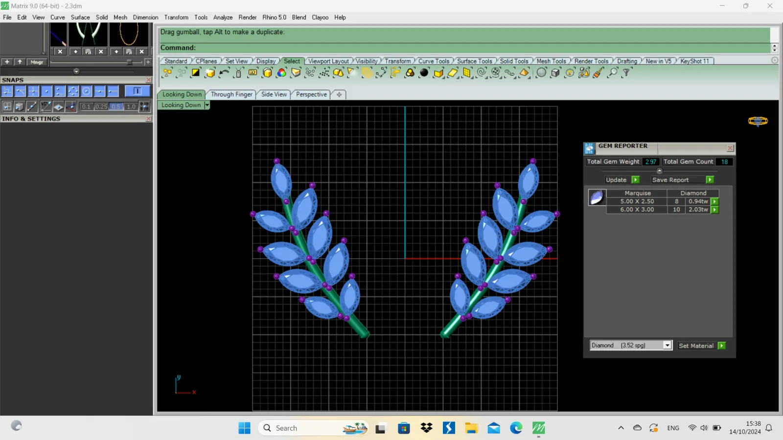
Task: Click the black sphere icon in toolbar
Action: point(424,73)
